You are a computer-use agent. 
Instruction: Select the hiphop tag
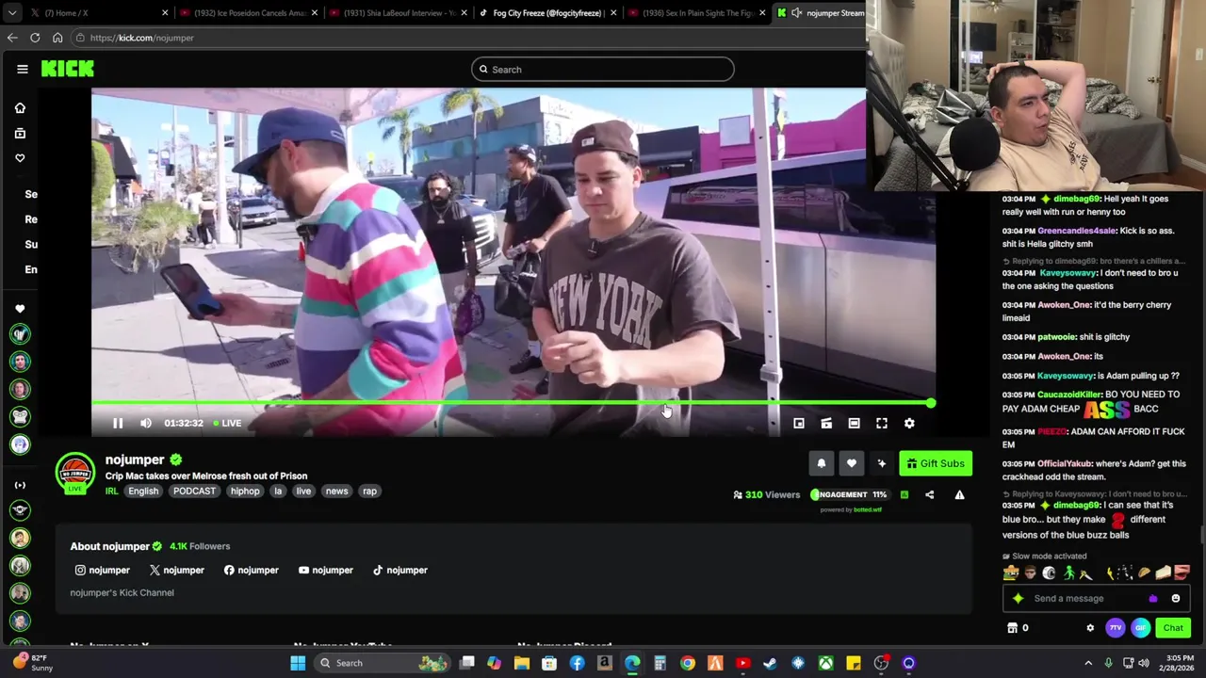click(x=245, y=491)
